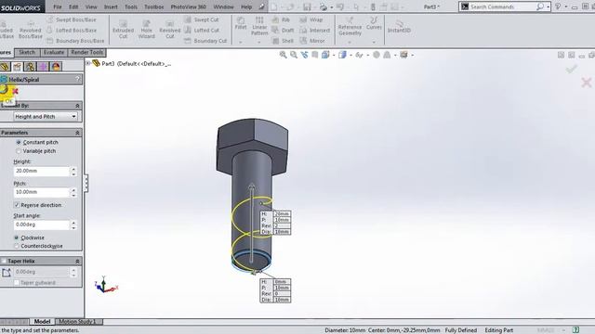The height and width of the screenshot is (334, 595).
Task: Select Variable pitch option
Action: pos(19,151)
